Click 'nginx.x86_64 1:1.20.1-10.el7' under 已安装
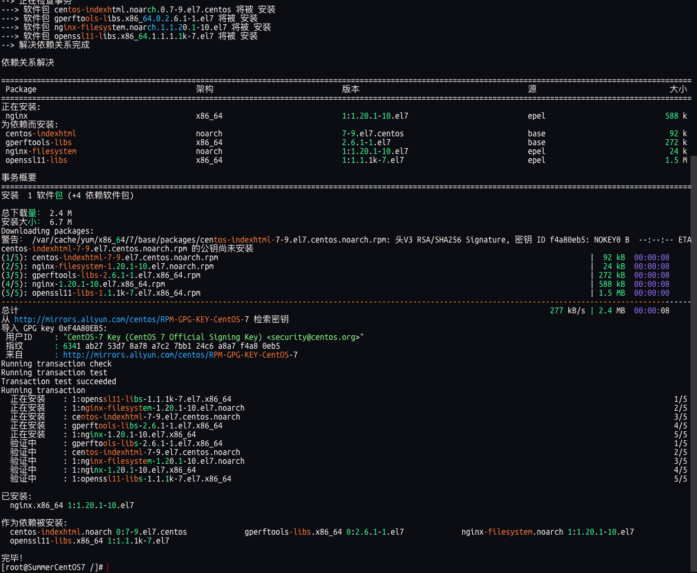 point(72,505)
